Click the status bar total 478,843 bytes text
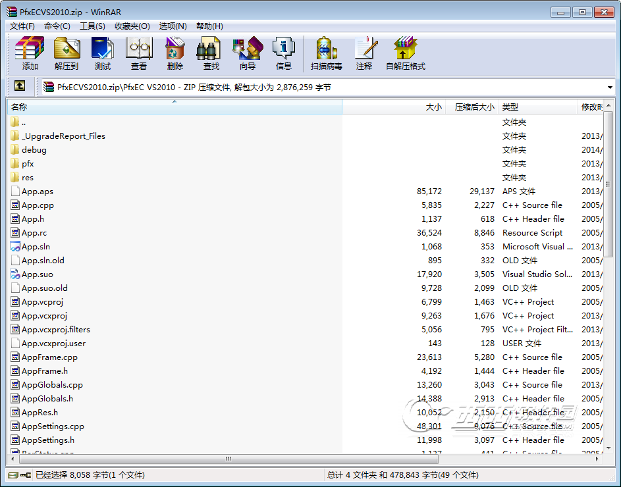 tap(403, 474)
